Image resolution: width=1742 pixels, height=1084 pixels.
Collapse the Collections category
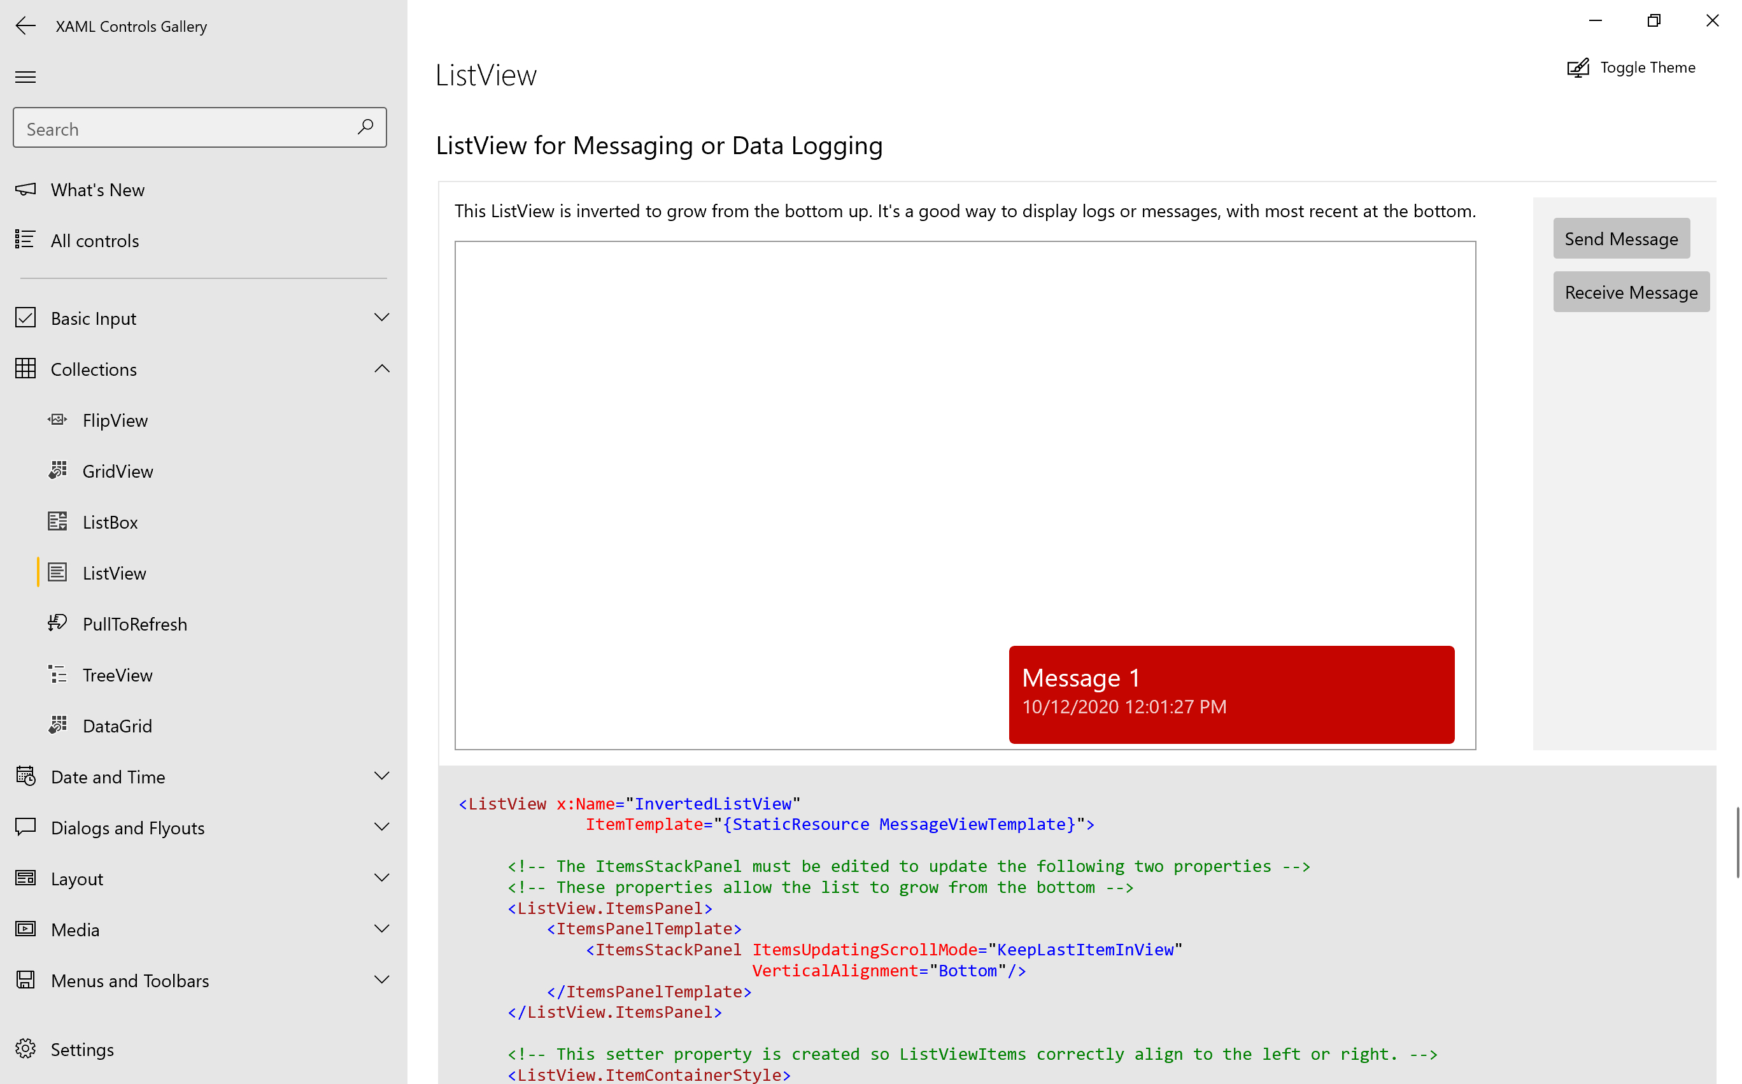[x=382, y=367]
